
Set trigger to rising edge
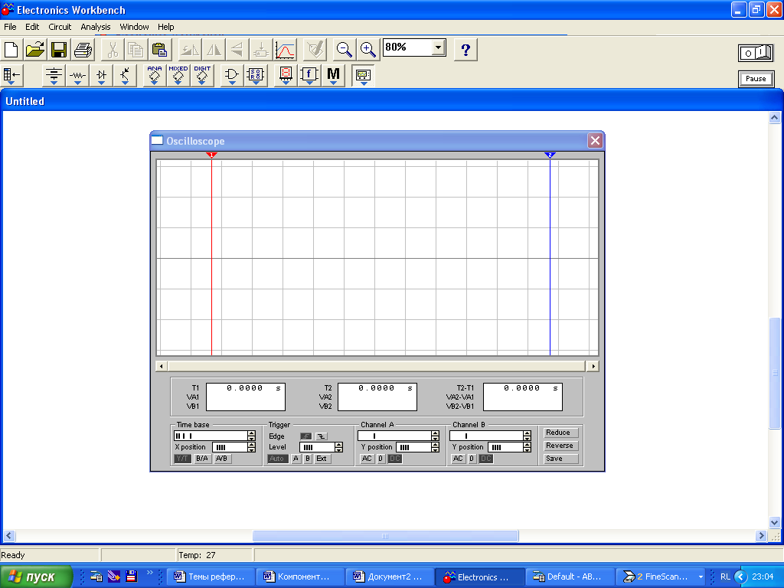click(306, 436)
